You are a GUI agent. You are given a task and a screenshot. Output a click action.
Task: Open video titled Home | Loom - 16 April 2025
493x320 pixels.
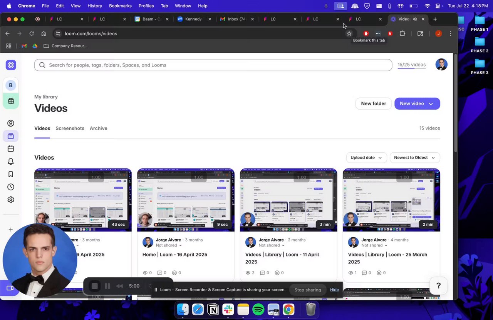[x=175, y=255]
